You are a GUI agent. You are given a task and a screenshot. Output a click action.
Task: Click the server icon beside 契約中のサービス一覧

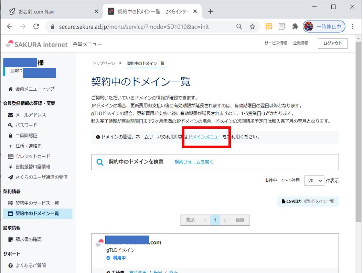tap(10, 203)
